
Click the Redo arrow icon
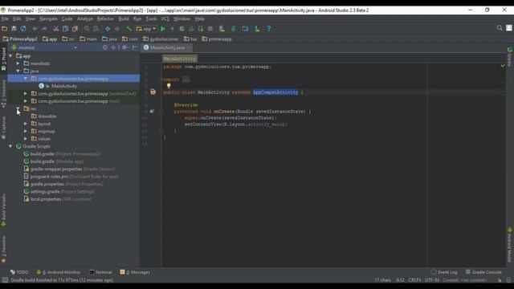click(44, 29)
